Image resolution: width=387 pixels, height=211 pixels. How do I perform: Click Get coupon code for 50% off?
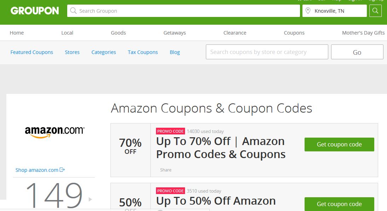(x=339, y=204)
